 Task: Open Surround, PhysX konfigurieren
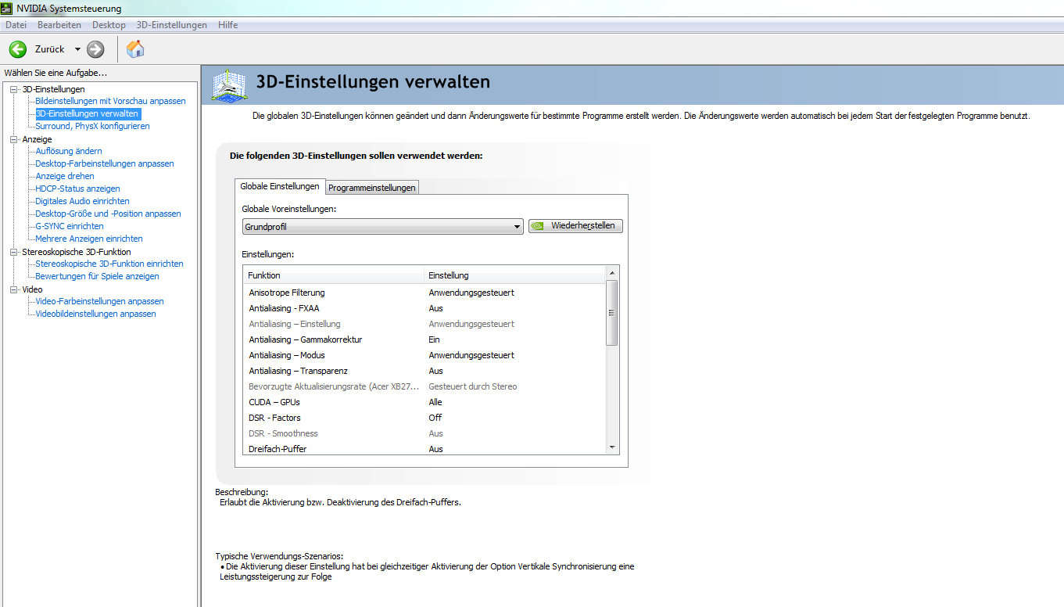[92, 126]
